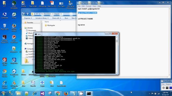Viewport: 172px width, 96px height.
Task: Open CamStudio Region menu
Action: click(x=168, y=84)
